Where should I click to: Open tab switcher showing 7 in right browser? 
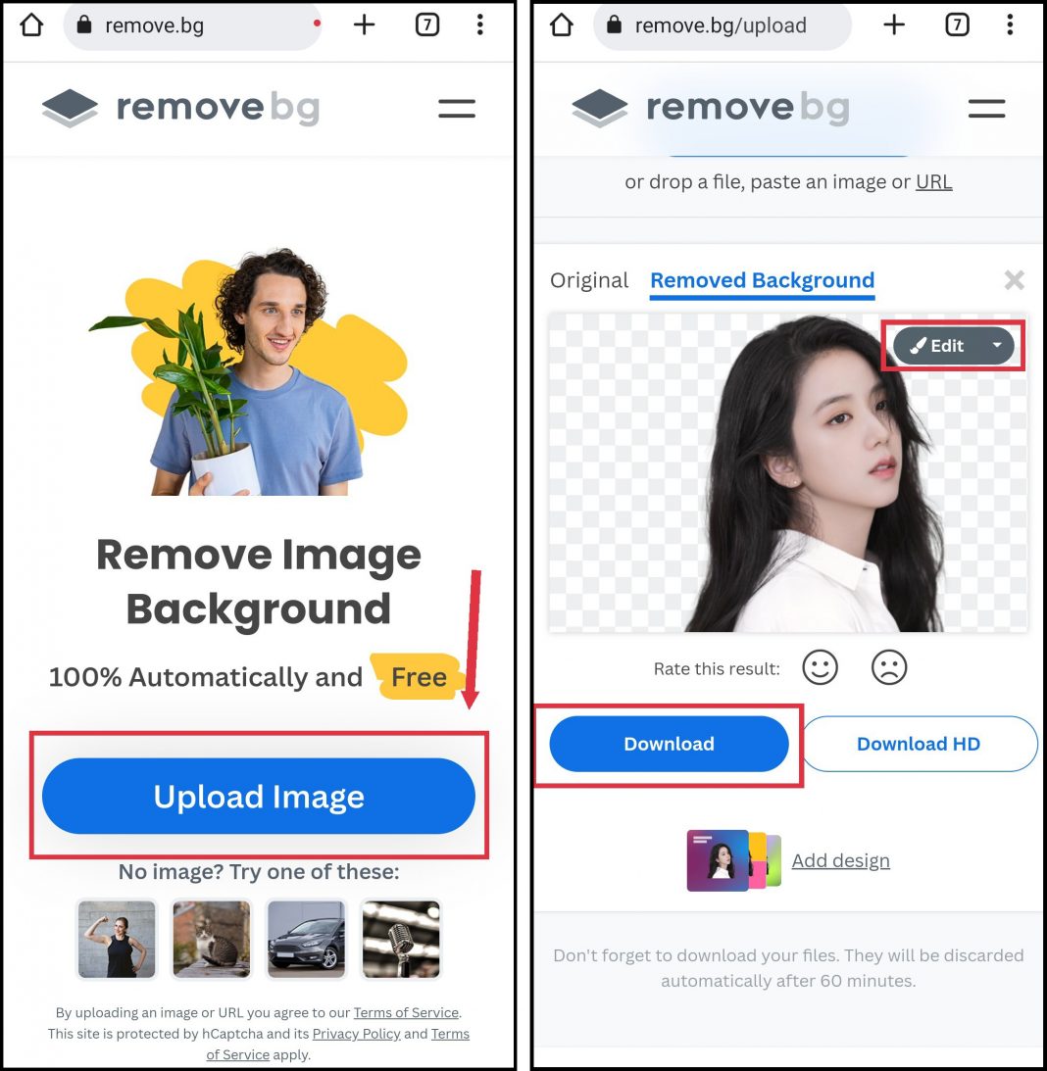tap(957, 25)
